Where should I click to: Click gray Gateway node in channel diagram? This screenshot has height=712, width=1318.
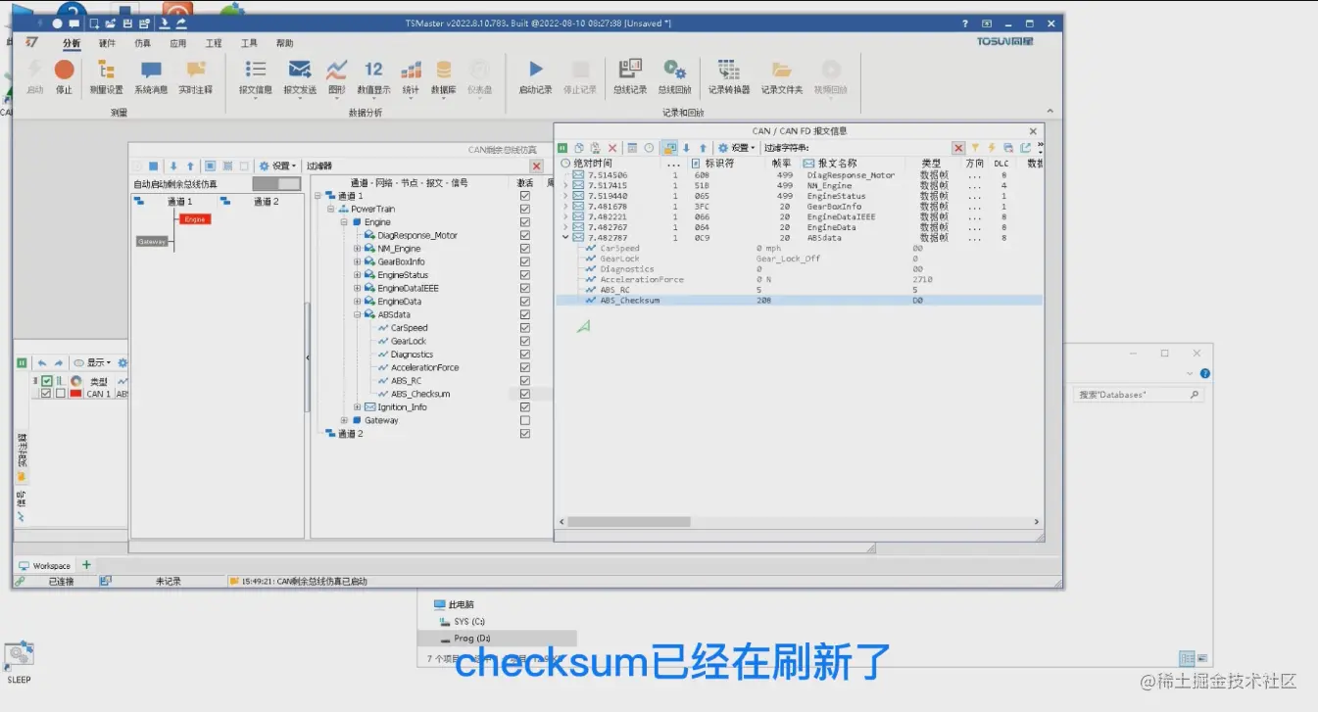tap(152, 241)
